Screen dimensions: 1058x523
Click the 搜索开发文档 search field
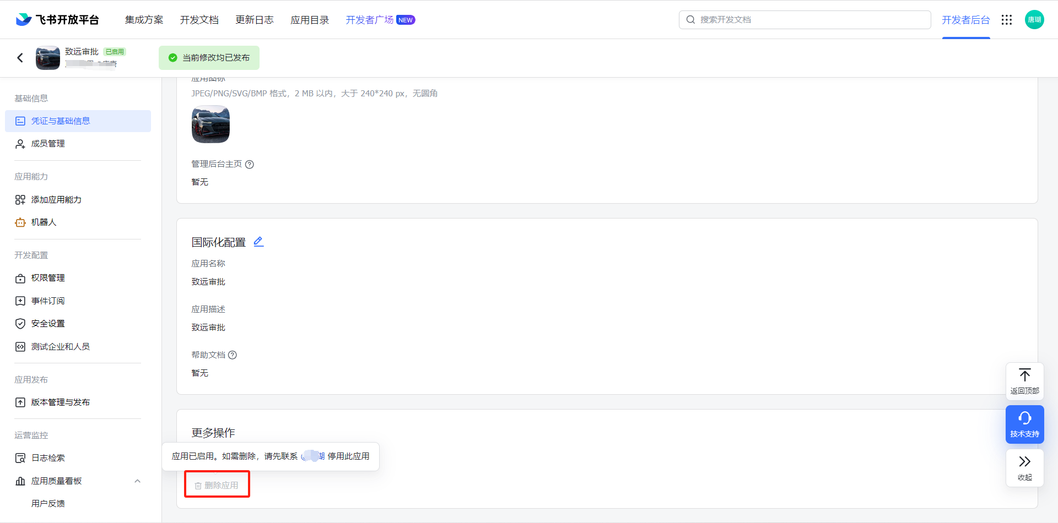pos(805,20)
